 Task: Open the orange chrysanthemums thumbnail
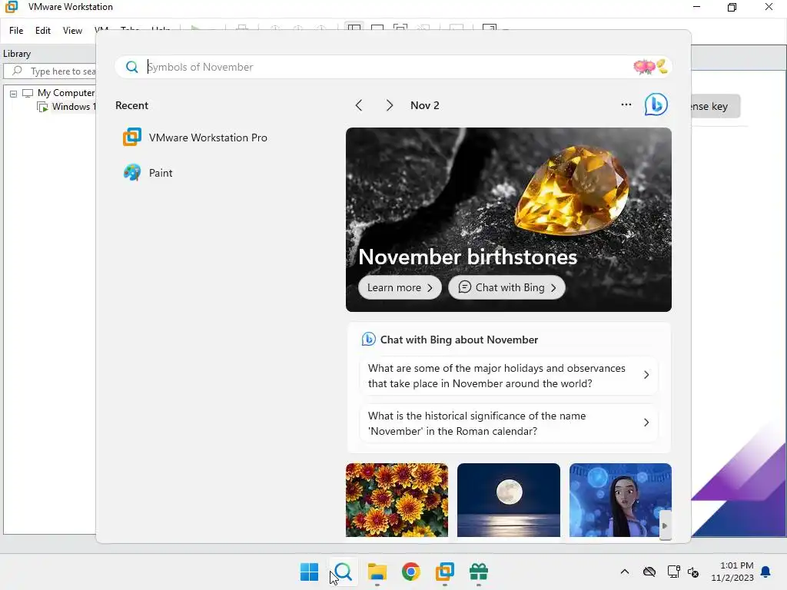pos(397,499)
